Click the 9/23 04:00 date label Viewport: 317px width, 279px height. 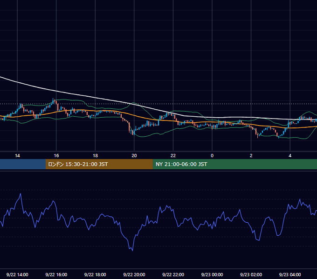(290, 274)
